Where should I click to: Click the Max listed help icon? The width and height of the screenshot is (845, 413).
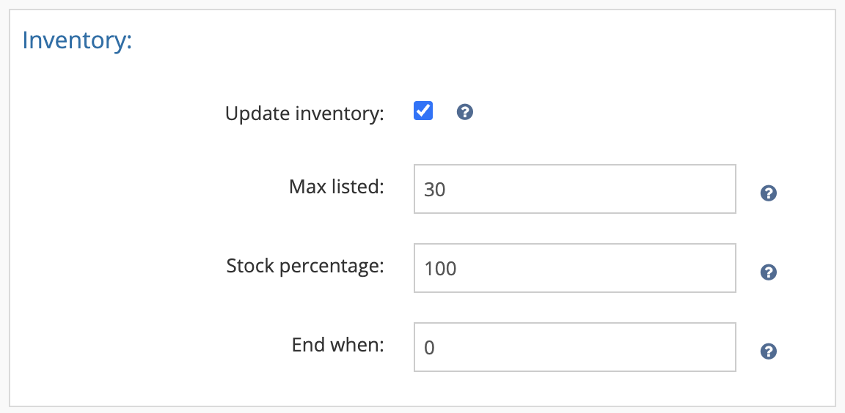[768, 193]
